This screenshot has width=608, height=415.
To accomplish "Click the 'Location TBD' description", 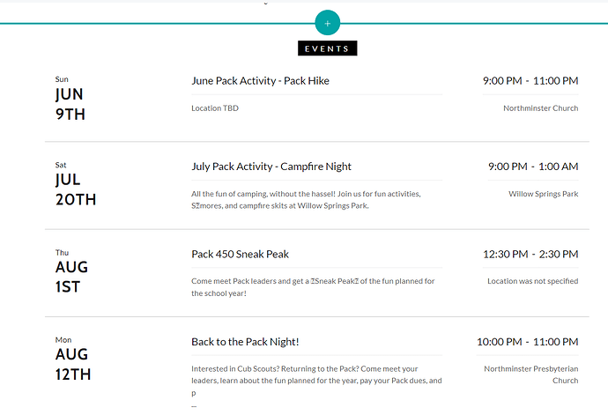I will coord(215,108).
